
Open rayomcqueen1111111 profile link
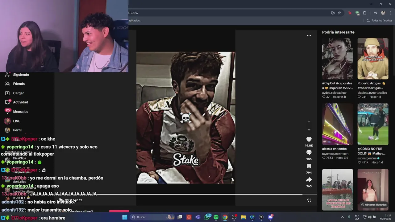tap(335, 154)
